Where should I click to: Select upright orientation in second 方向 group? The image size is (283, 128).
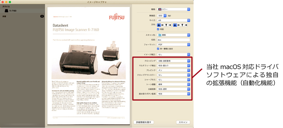point(175,25)
